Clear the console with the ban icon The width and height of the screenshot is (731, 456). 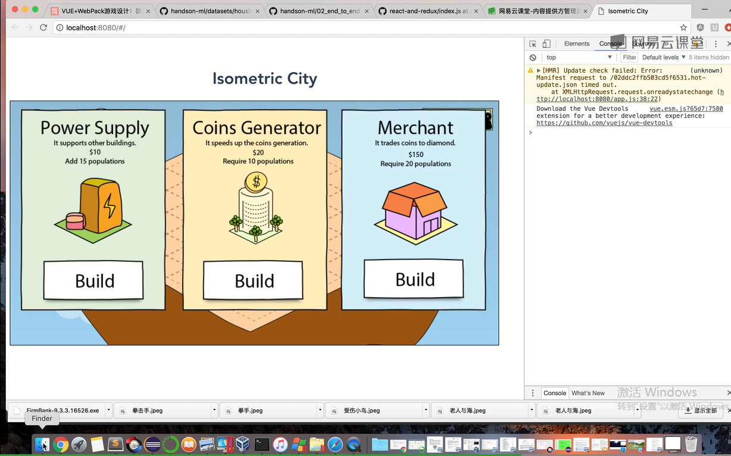click(x=533, y=58)
